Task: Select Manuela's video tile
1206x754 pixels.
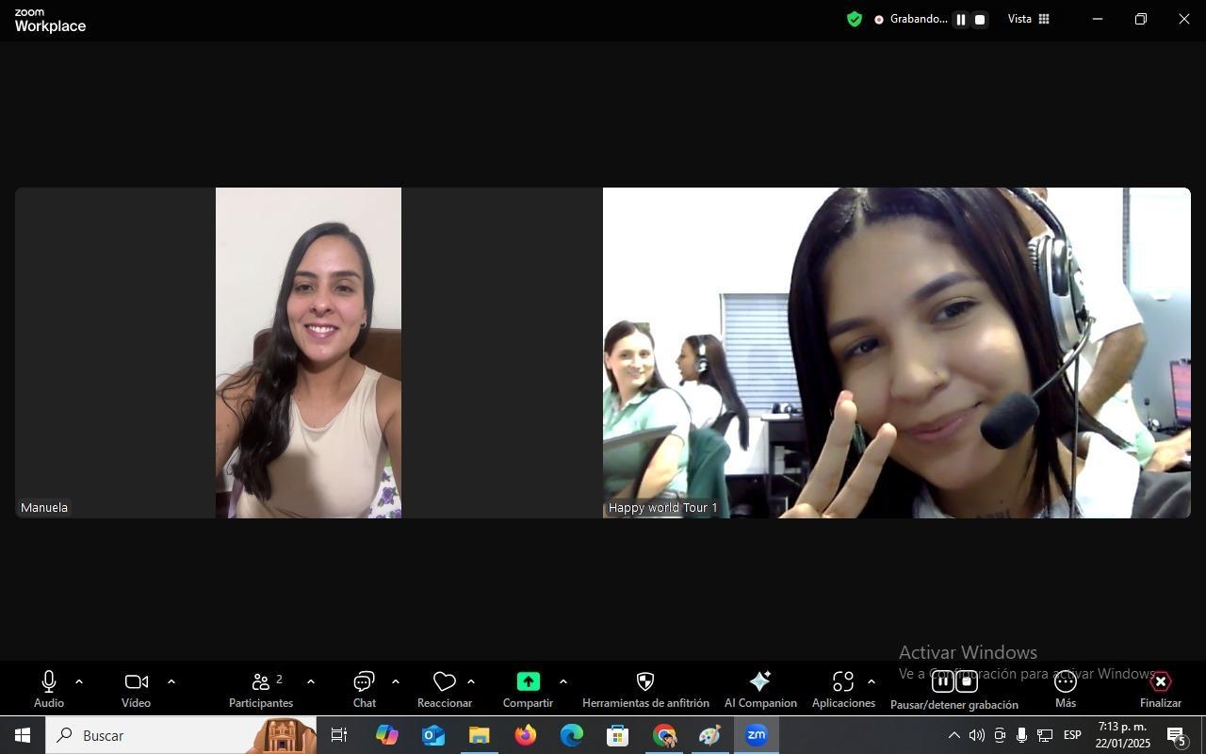Action: coord(308,352)
